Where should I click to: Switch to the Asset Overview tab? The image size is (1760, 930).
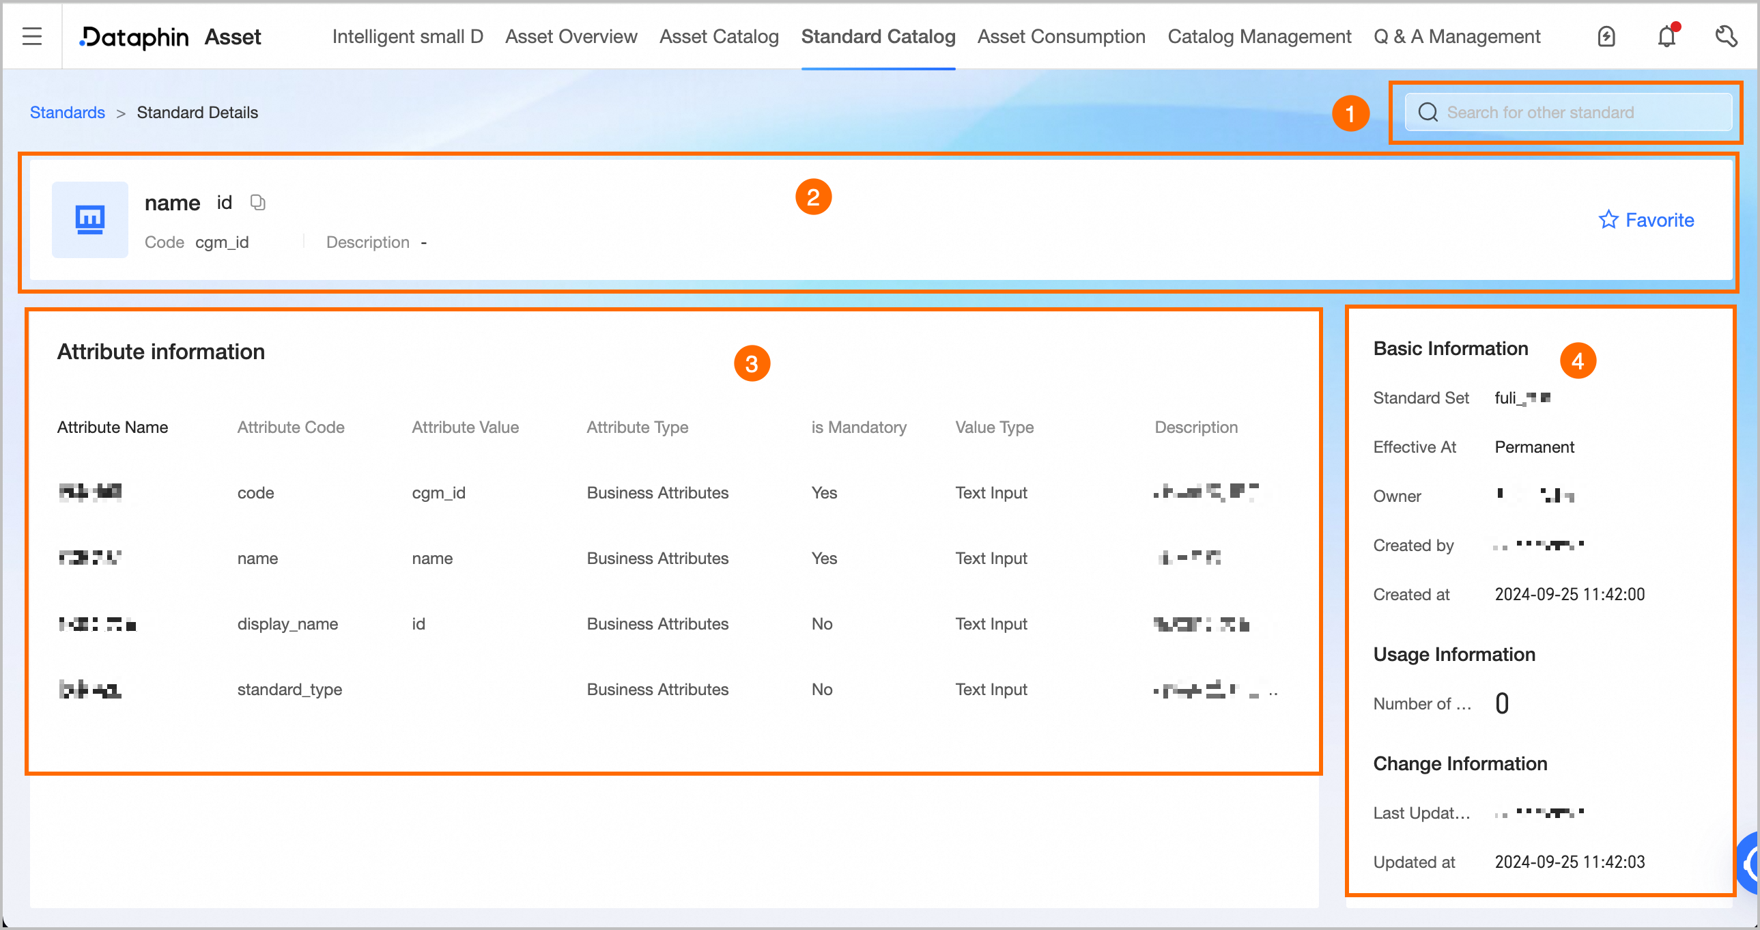click(x=571, y=36)
